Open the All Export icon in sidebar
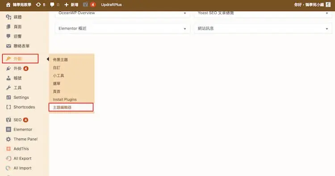Screen dimensions: 335x176 click(8, 158)
